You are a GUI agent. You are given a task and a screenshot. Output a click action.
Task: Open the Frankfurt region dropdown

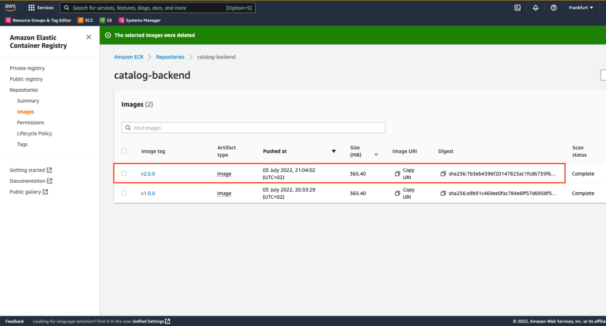(x=581, y=8)
